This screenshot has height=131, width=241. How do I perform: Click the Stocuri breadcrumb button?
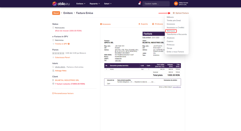tap(56, 13)
